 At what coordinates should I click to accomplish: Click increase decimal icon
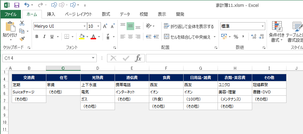(x=254, y=37)
